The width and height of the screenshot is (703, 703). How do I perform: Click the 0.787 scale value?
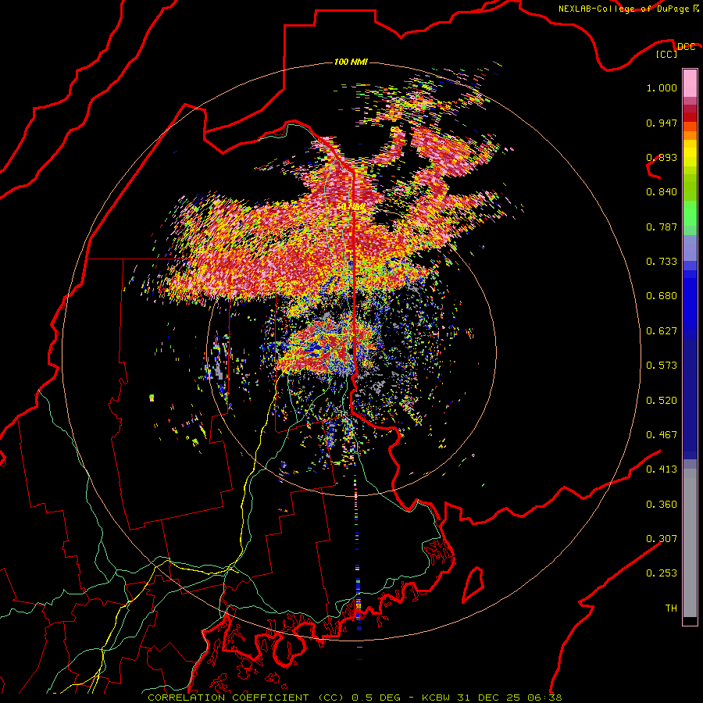[x=662, y=227]
